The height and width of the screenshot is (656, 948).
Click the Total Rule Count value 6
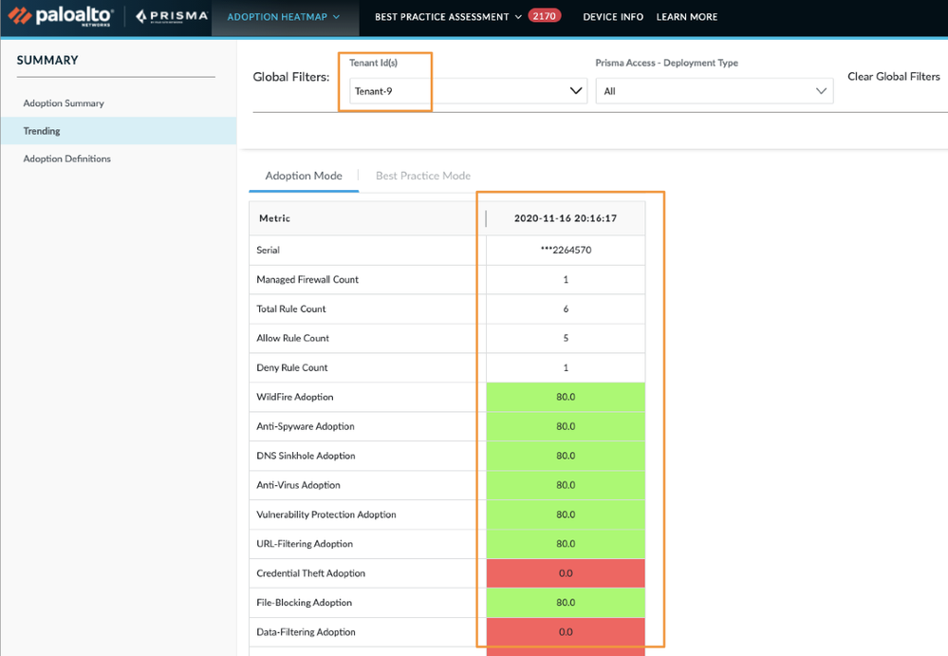[x=566, y=309]
